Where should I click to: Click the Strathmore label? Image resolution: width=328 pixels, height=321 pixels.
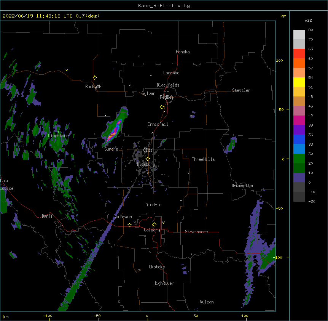(x=196, y=232)
